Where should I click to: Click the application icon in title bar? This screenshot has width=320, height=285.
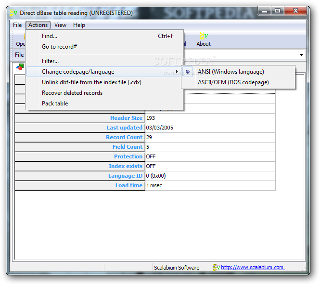pyautogui.click(x=13, y=13)
